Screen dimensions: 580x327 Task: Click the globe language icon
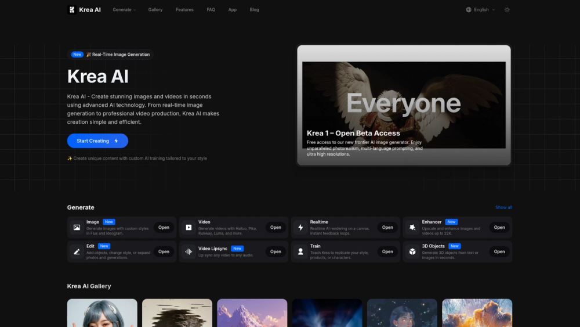coord(469,10)
